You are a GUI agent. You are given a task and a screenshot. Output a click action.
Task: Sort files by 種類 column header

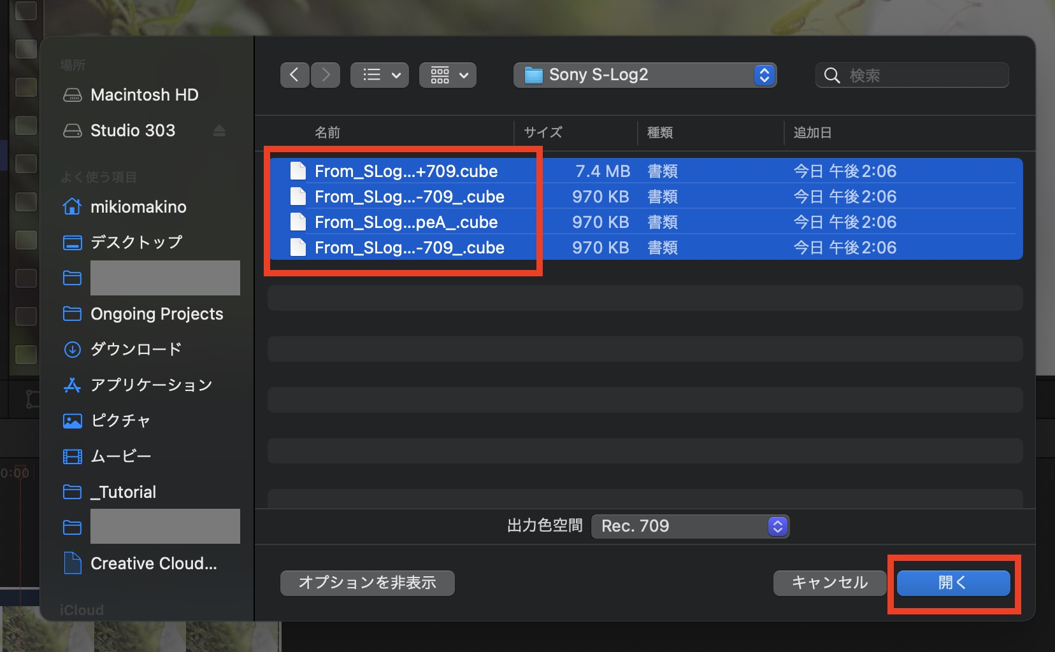tap(660, 132)
